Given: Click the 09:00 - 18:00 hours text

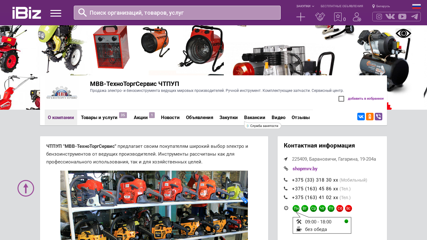Looking at the screenshot, I should (x=318, y=222).
